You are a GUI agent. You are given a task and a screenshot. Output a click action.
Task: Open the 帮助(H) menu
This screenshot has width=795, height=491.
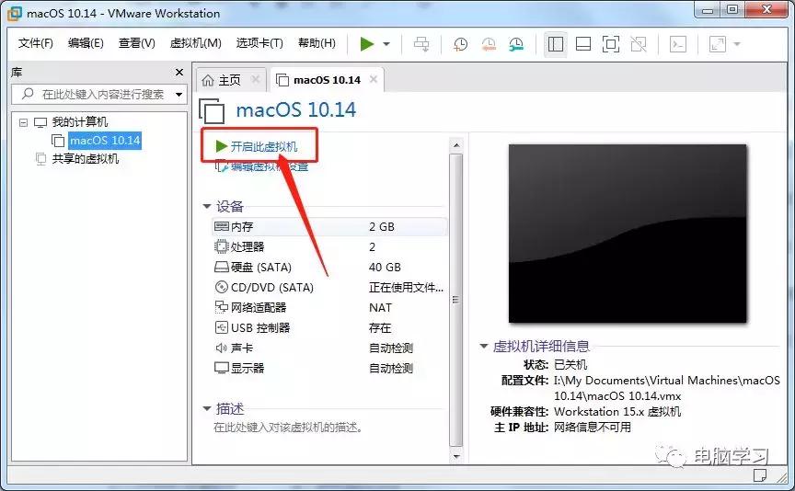tap(317, 43)
